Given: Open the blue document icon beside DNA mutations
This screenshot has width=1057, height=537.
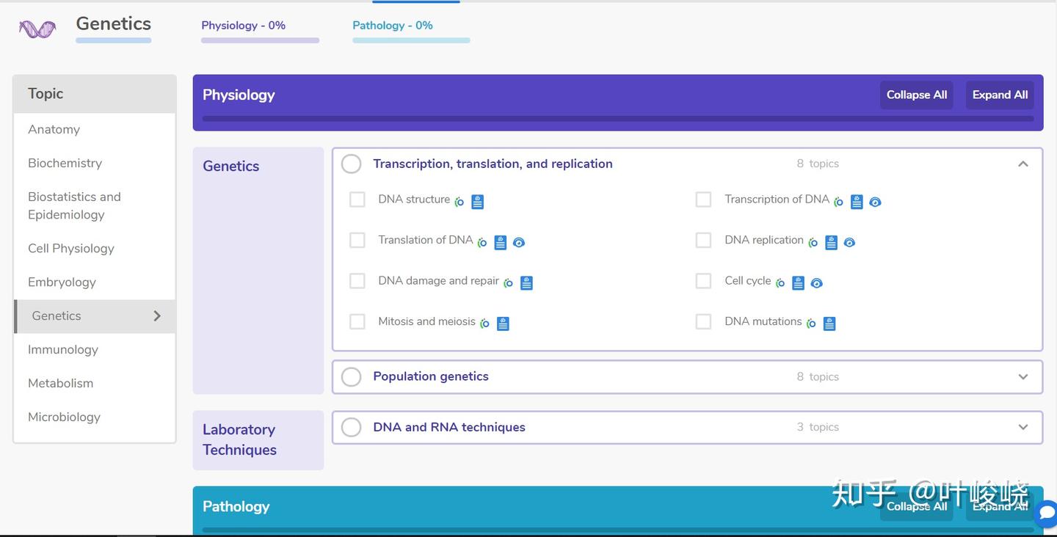Looking at the screenshot, I should point(829,324).
